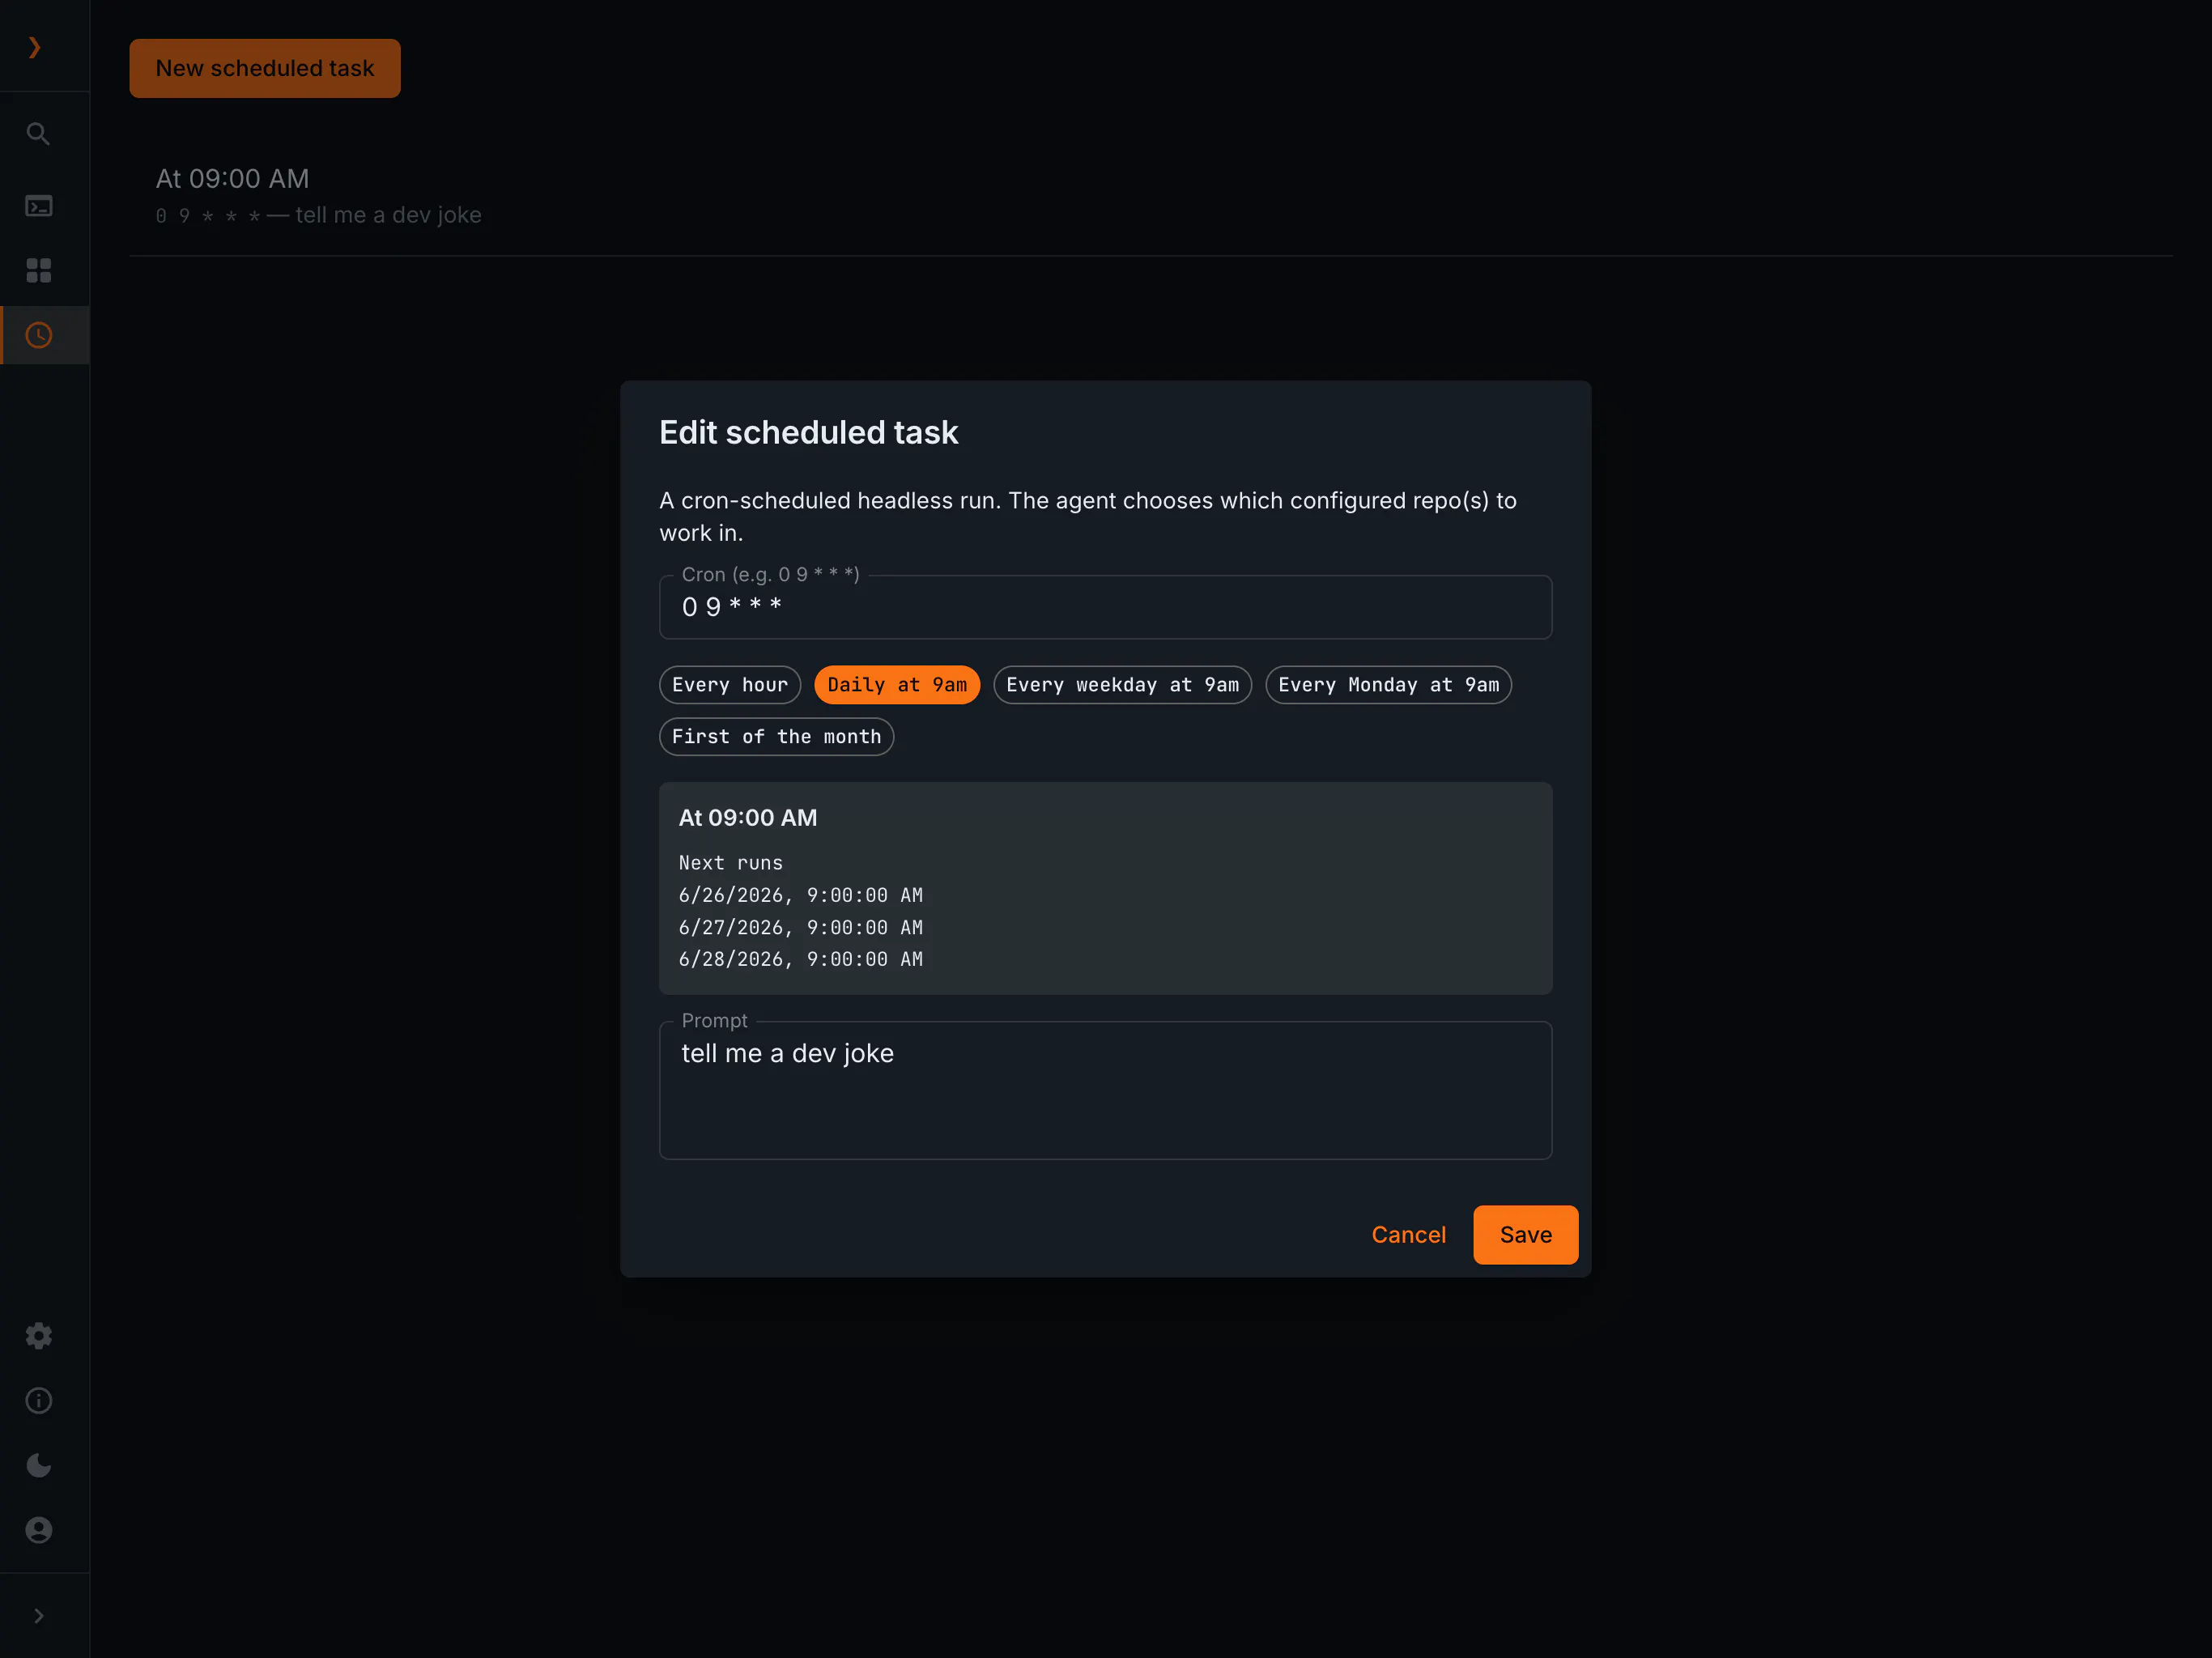The image size is (2212, 1658).
Task: Click the 6/28/2026, 9:00:00 AM run entry
Action: [801, 959]
